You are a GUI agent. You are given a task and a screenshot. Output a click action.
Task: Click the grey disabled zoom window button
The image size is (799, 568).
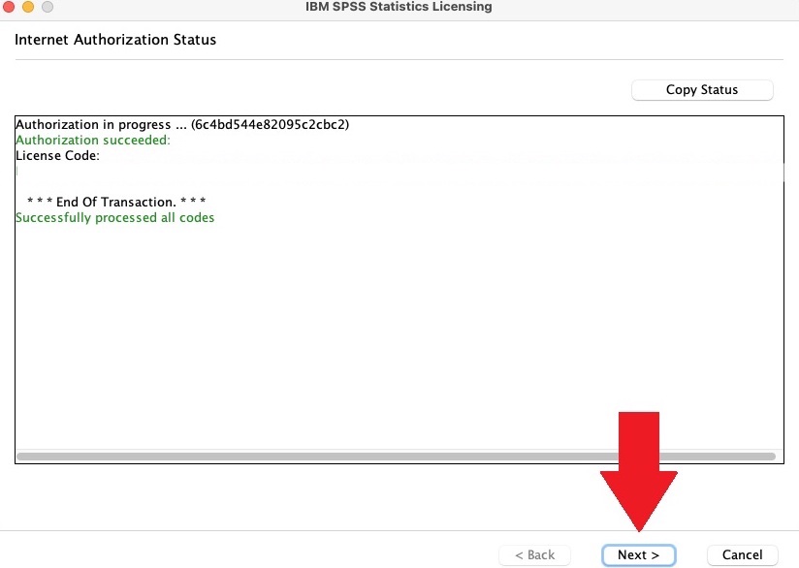coord(46,7)
